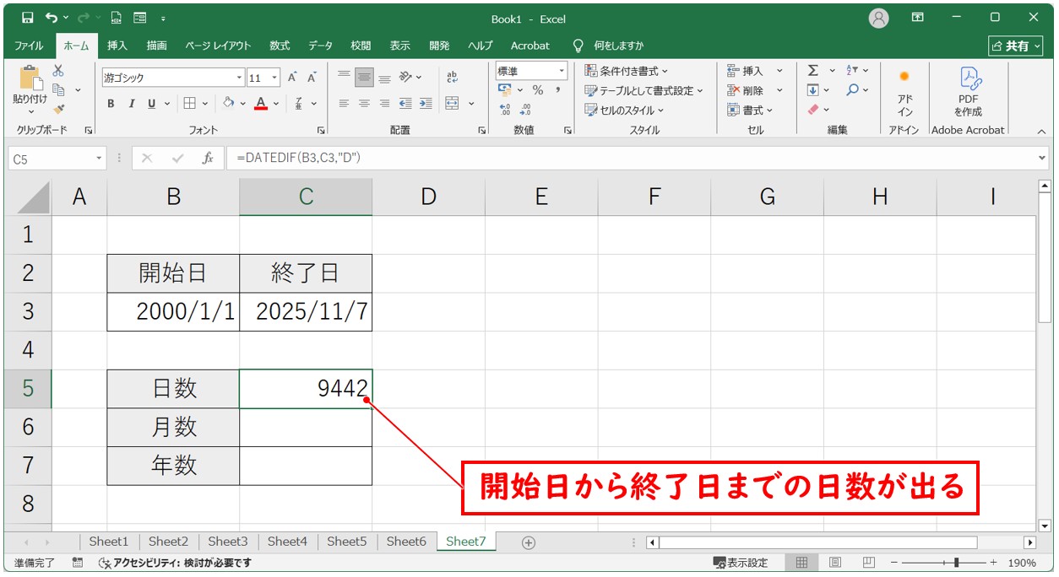Click the wrap text icon in 配置 group
This screenshot has height=577, width=1059.
[452, 76]
